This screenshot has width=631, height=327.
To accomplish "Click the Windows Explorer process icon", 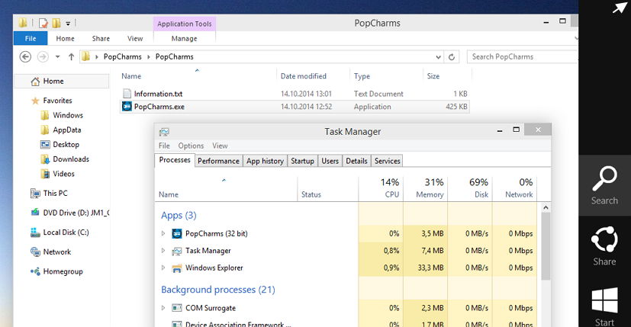I will coord(177,268).
